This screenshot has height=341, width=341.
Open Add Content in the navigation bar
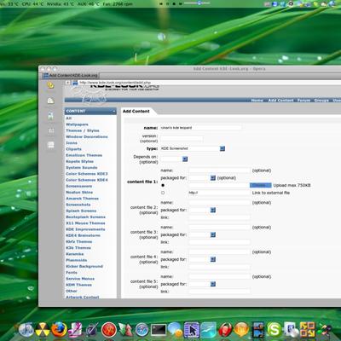tap(280, 101)
